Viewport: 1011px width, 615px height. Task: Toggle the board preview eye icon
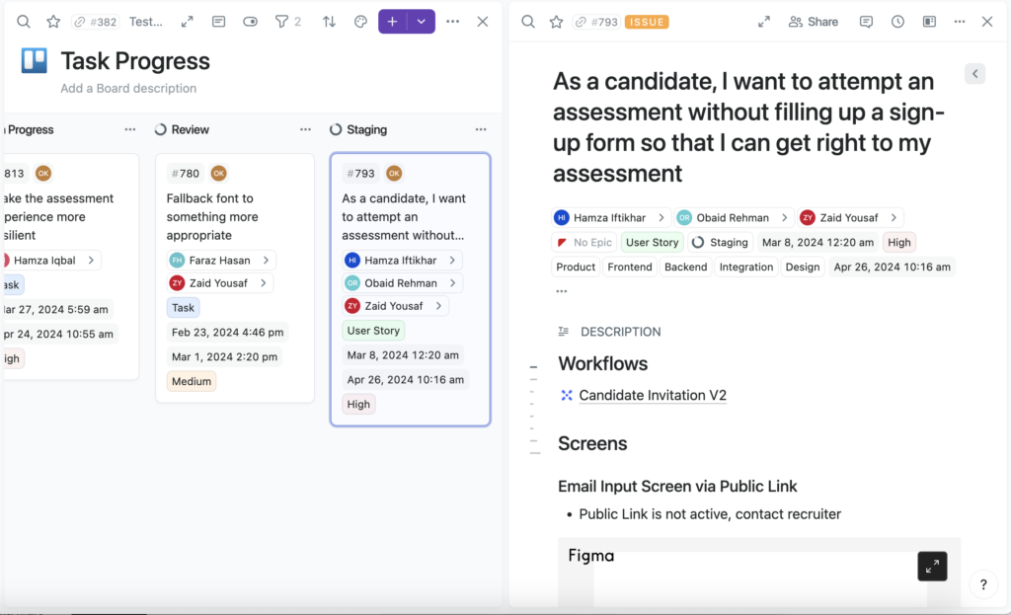[250, 22]
